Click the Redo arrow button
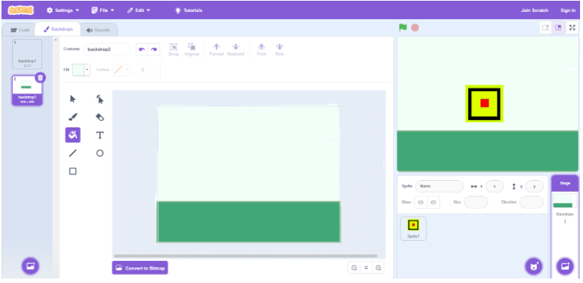 tap(154, 50)
